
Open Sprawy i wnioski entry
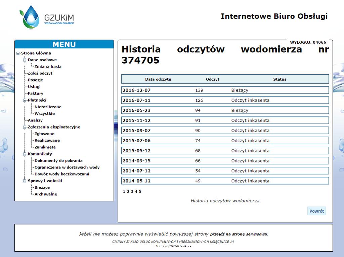(x=45, y=181)
